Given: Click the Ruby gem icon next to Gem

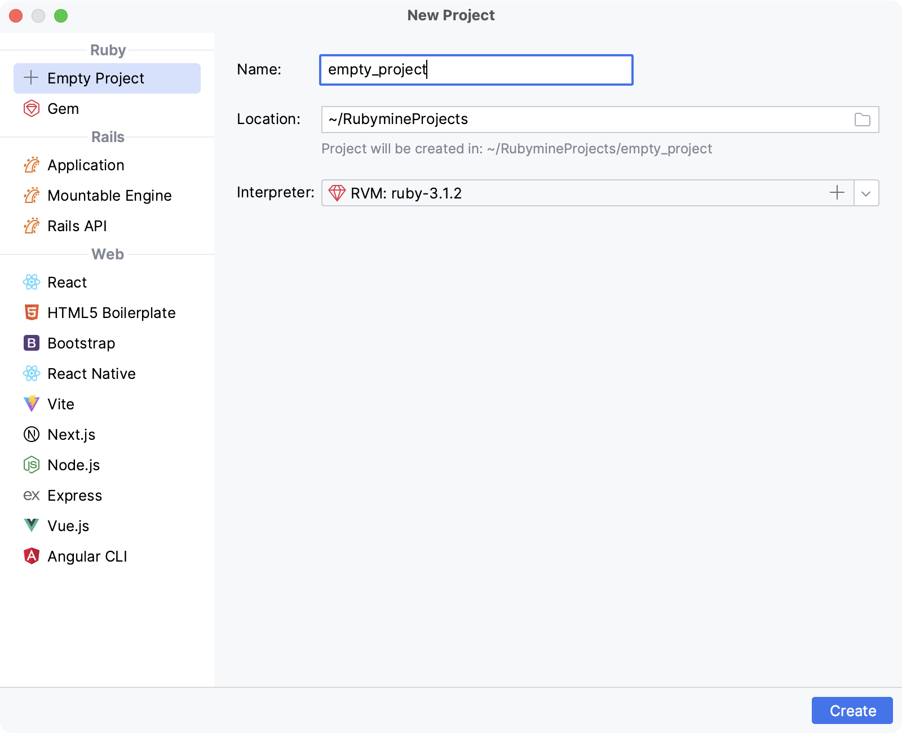Looking at the screenshot, I should click(32, 108).
